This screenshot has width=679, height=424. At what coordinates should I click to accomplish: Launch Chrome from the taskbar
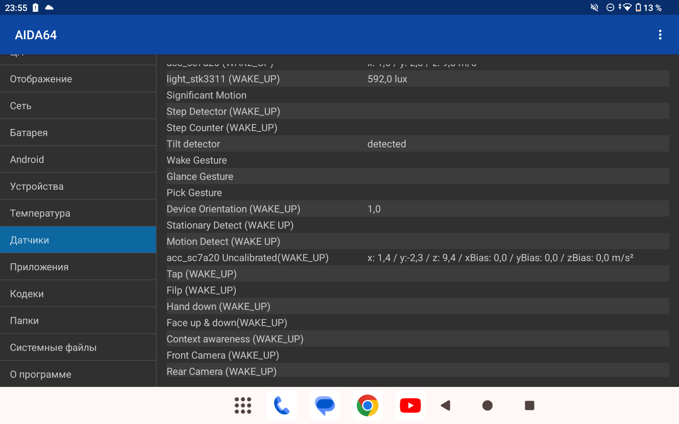(x=367, y=405)
